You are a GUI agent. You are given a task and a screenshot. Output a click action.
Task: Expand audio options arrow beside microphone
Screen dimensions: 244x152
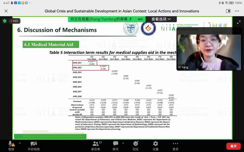click(x=20, y=144)
